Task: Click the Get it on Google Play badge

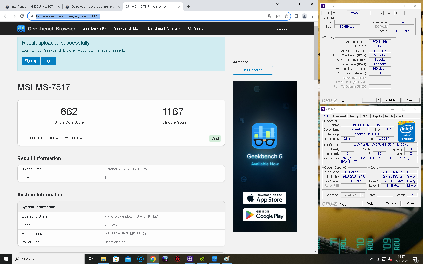Action: 265,215
